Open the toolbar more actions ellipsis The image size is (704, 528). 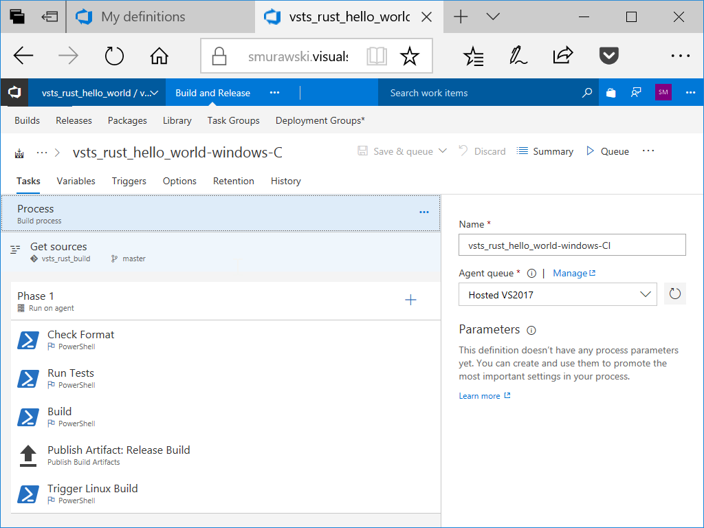point(648,151)
